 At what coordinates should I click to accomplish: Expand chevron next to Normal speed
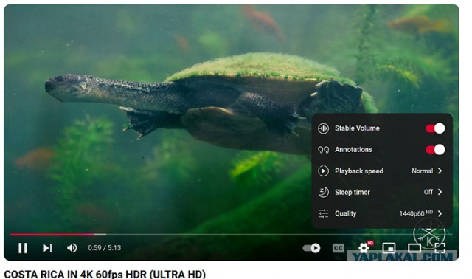(440, 170)
